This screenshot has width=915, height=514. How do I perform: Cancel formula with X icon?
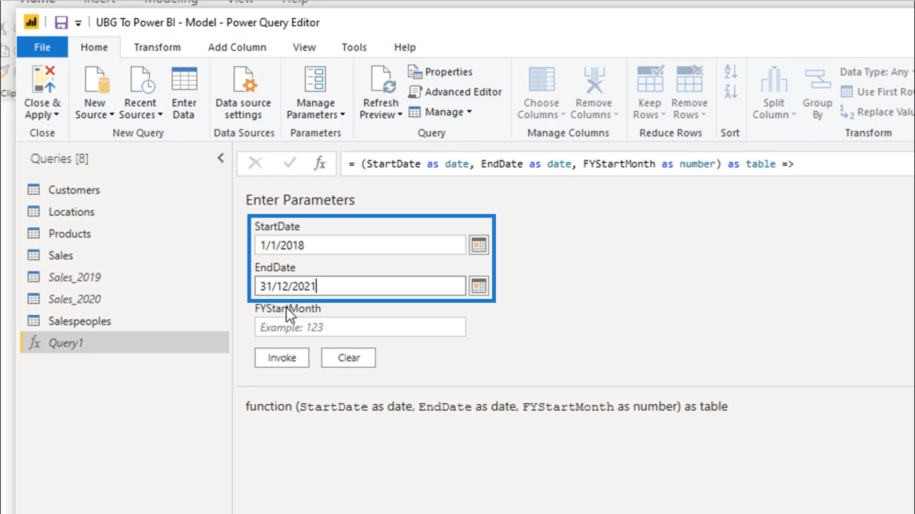256,163
